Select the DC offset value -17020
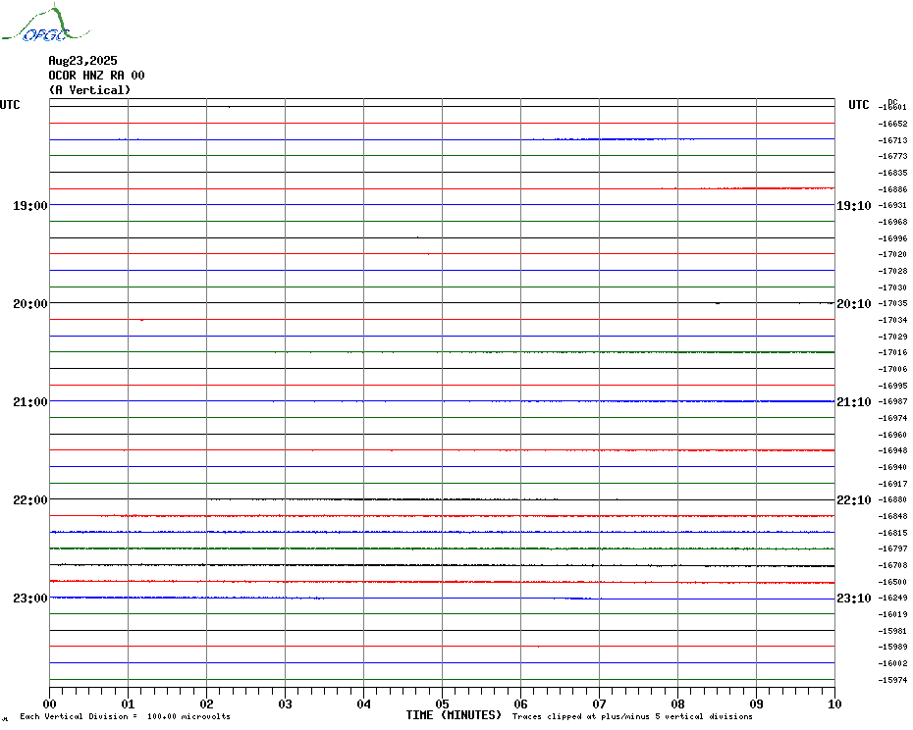 [x=892, y=254]
